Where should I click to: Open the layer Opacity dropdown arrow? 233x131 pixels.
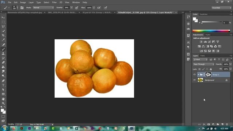(230, 64)
